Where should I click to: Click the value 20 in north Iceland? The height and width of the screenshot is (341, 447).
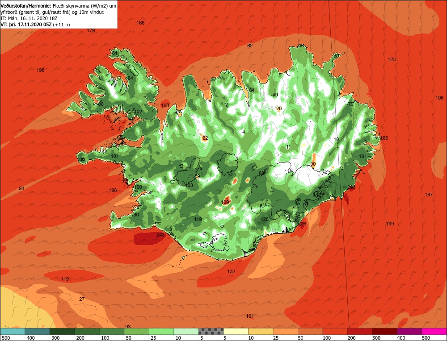click(279, 108)
